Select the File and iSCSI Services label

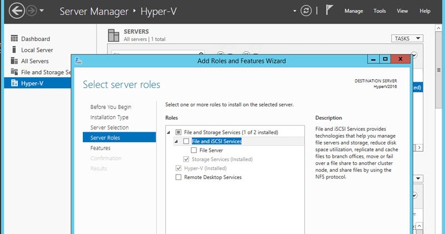coord(216,141)
